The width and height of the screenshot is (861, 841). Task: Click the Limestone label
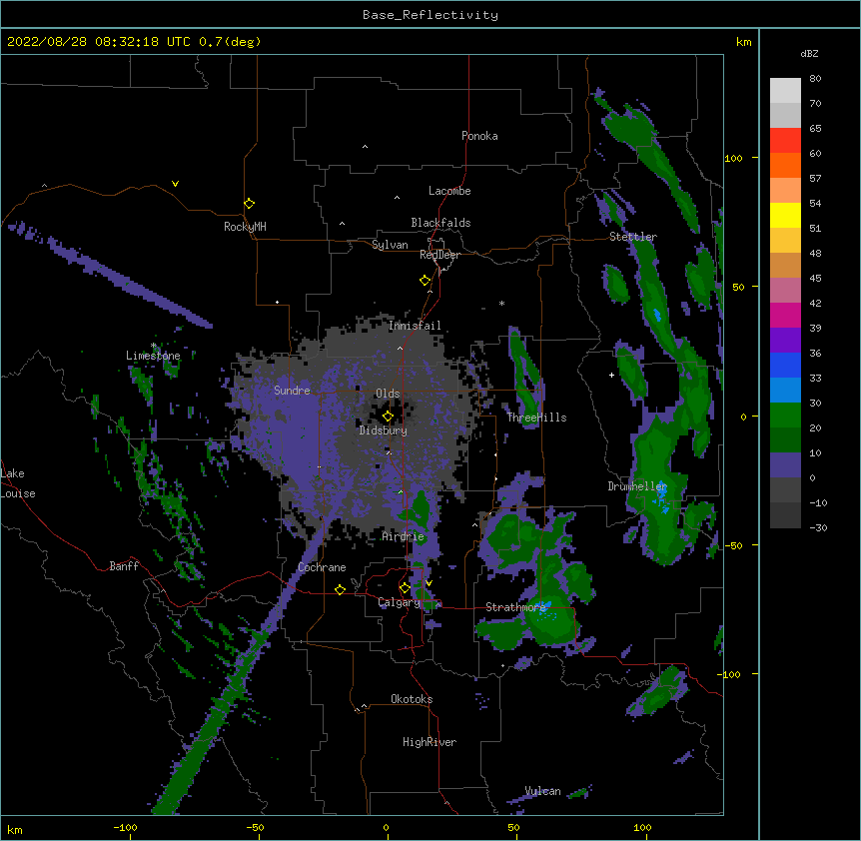point(153,356)
